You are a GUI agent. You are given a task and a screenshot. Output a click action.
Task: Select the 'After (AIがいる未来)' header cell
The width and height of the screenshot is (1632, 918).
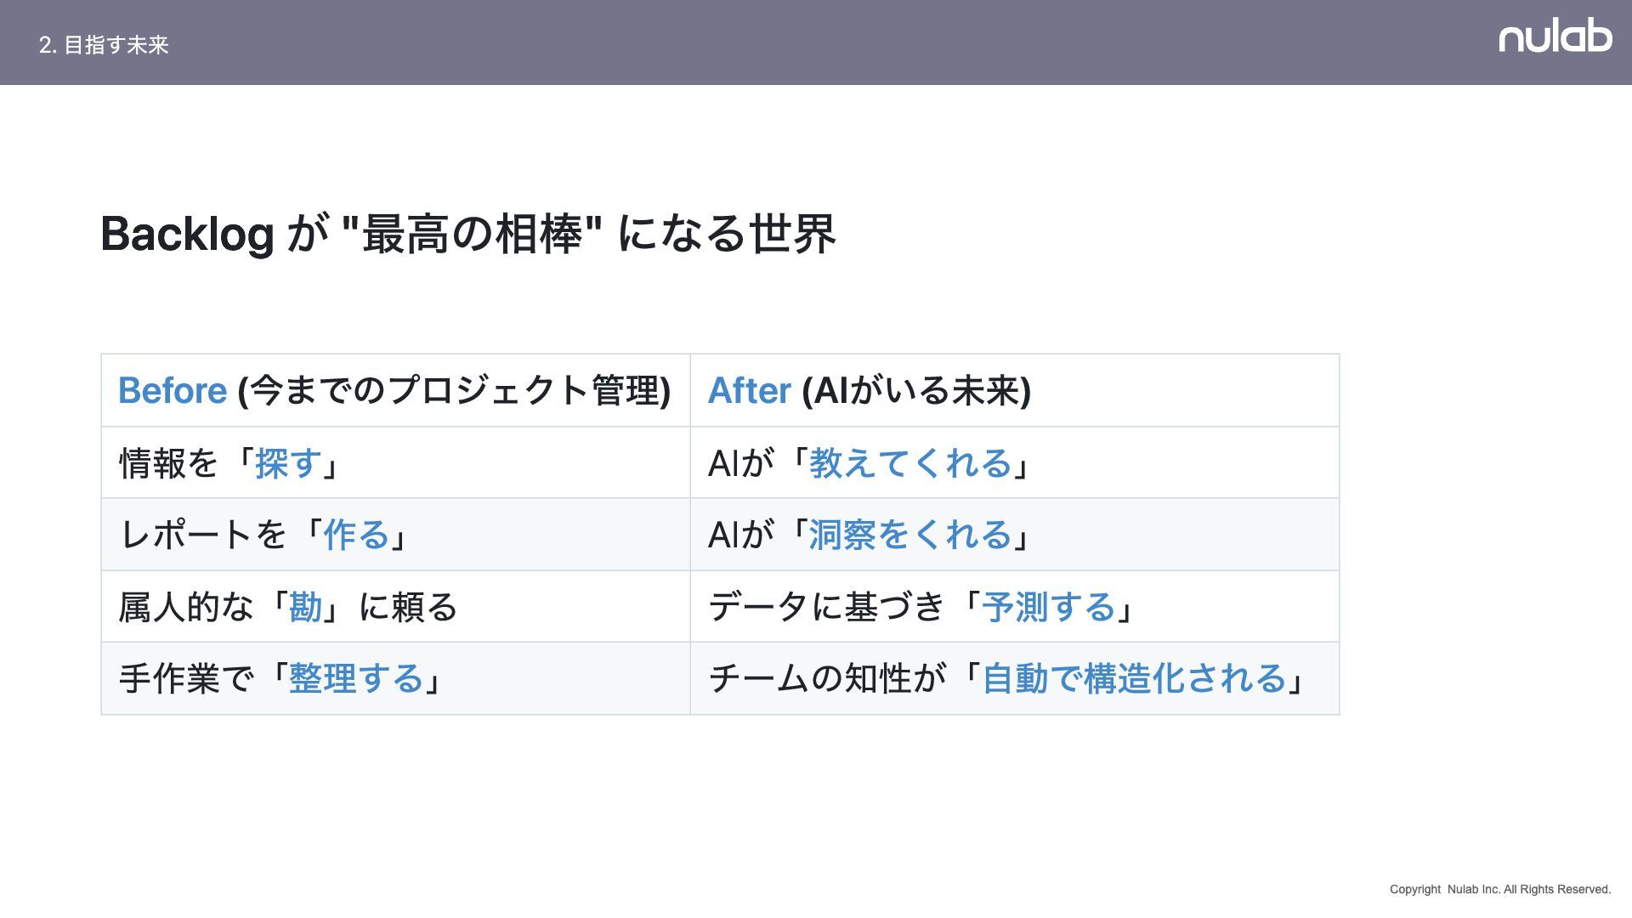[1015, 391]
